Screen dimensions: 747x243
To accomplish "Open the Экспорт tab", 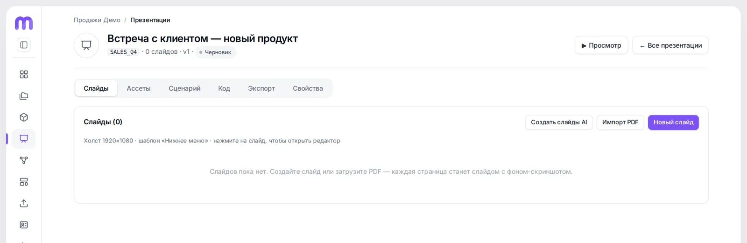I will click(x=261, y=88).
